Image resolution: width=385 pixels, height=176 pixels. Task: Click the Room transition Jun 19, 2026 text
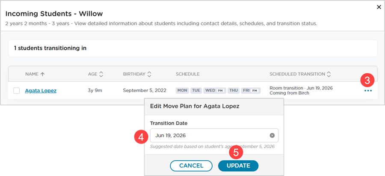click(301, 88)
